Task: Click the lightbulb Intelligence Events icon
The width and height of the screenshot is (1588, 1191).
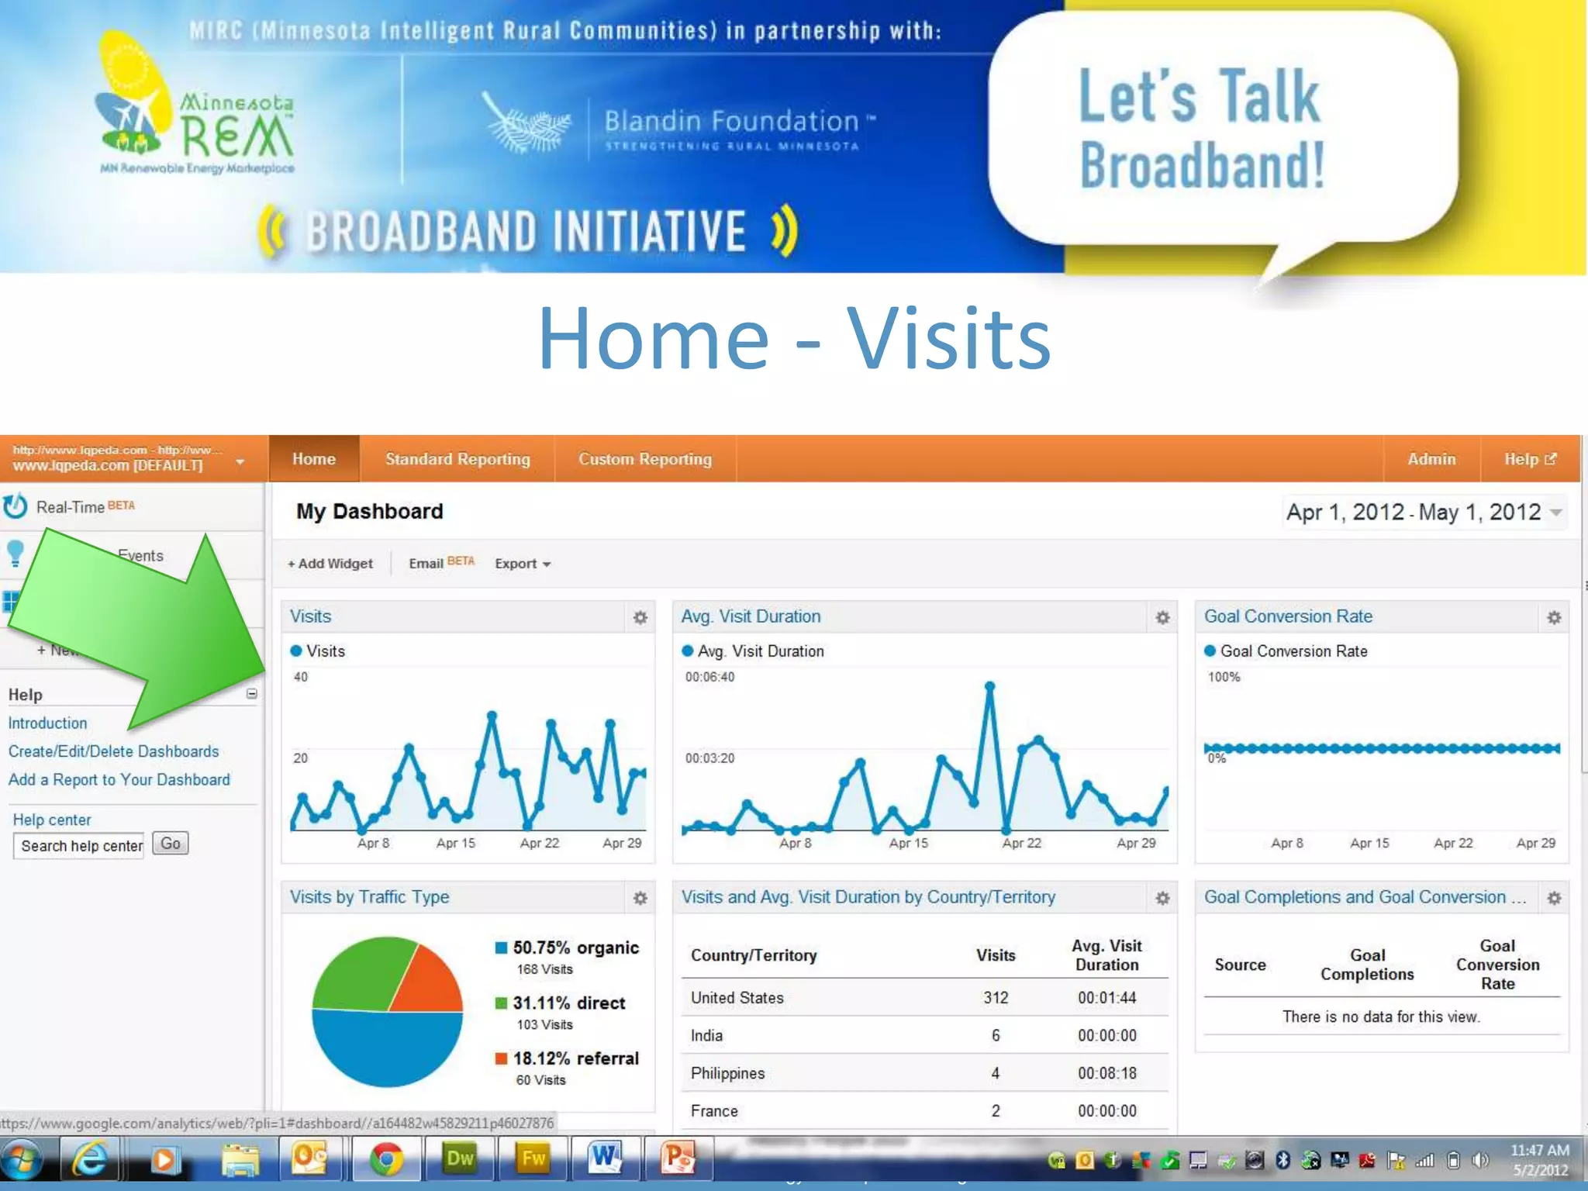Action: pyautogui.click(x=15, y=553)
